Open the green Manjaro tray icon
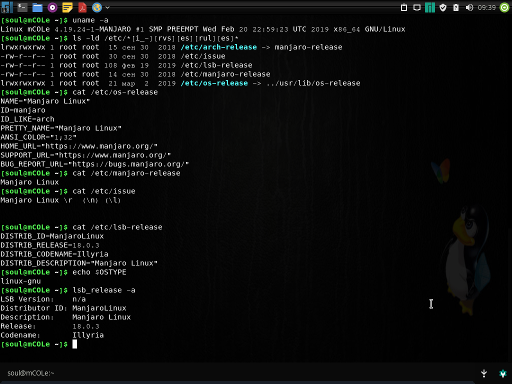Viewport: 512px width, 384px height. click(429, 7)
